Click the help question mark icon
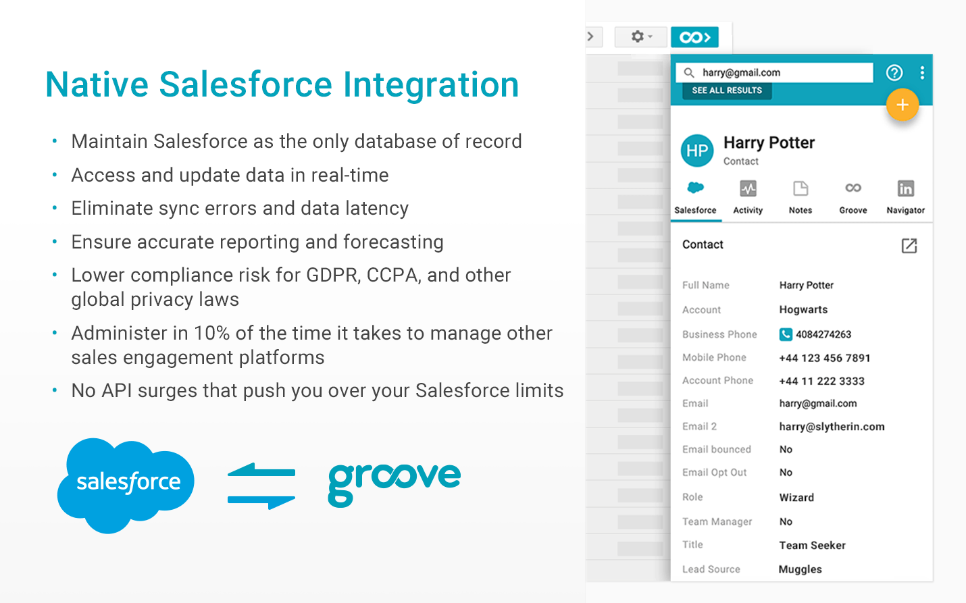Screen dimensions: 966x603 click(894, 72)
